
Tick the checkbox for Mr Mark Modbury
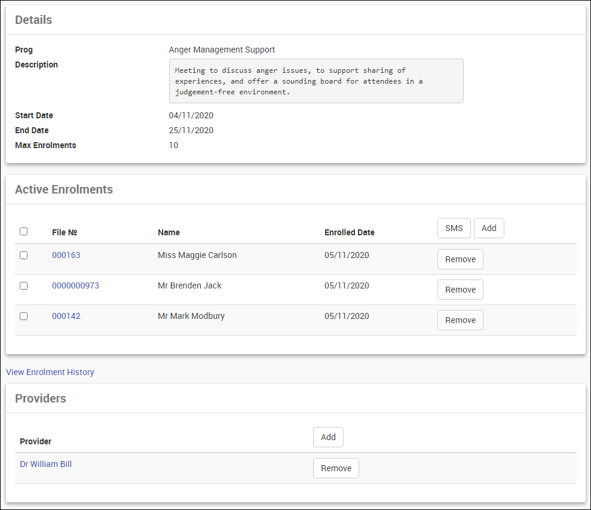point(24,316)
